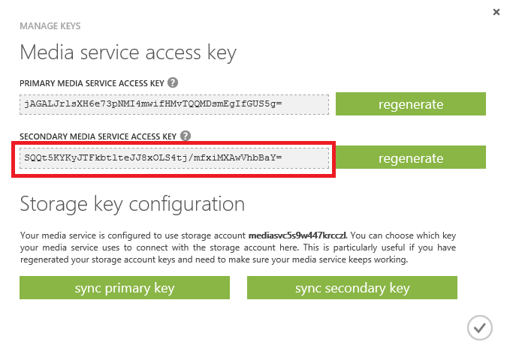The width and height of the screenshot is (507, 351).
Task: Click help icon beside primary access key label
Action: [x=173, y=82]
